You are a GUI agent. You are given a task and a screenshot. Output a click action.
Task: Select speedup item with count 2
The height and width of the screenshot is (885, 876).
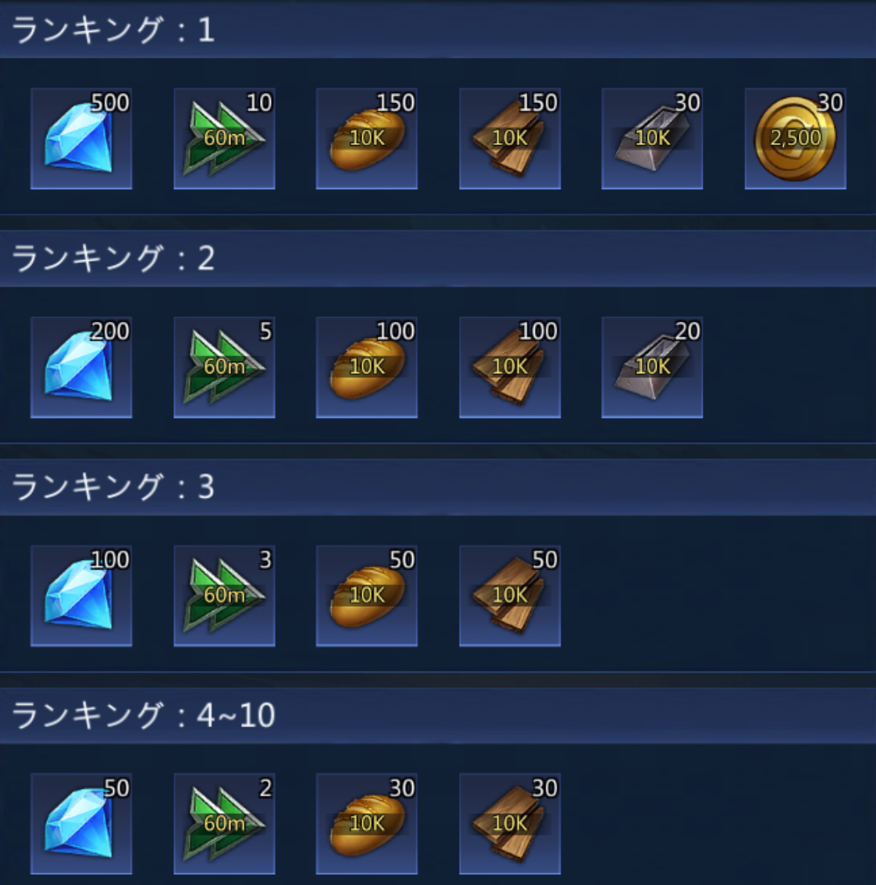225,824
